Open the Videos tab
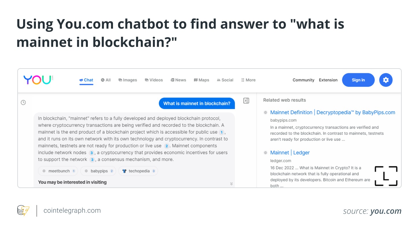The image size is (419, 234). pos(154,80)
